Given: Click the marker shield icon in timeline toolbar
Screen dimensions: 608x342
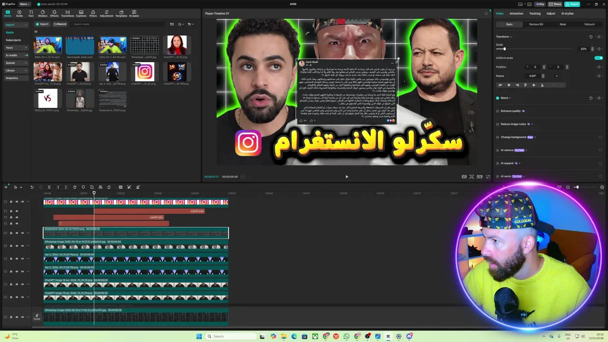Looking at the screenshot, I should [83, 187].
